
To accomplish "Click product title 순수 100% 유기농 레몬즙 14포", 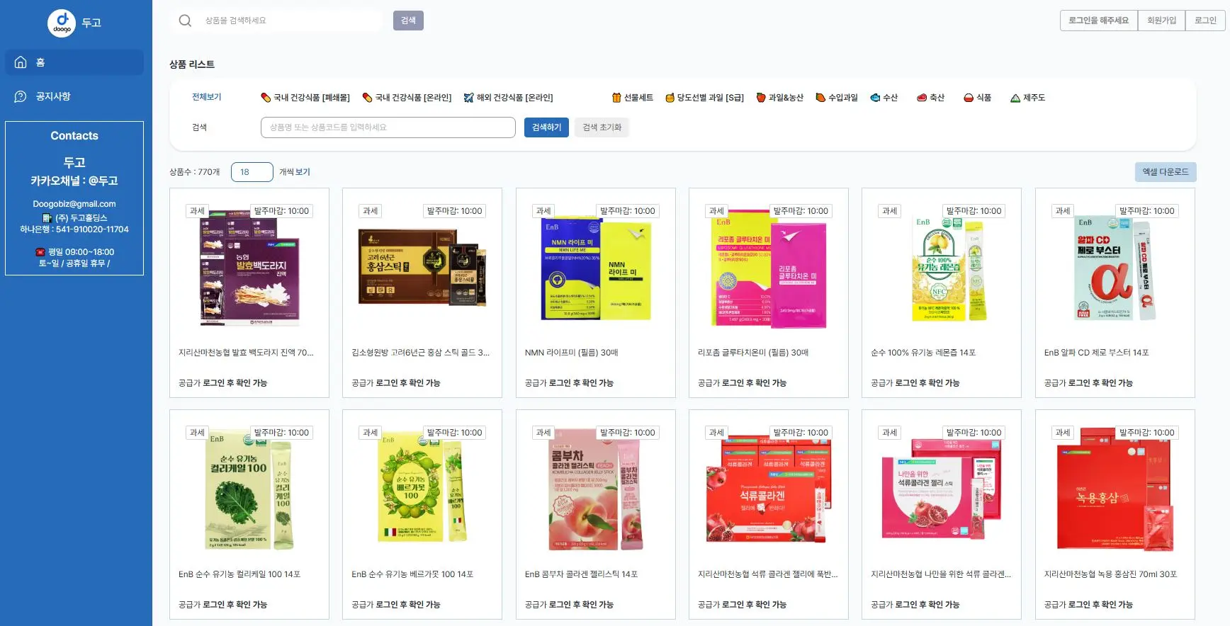I will (x=923, y=353).
